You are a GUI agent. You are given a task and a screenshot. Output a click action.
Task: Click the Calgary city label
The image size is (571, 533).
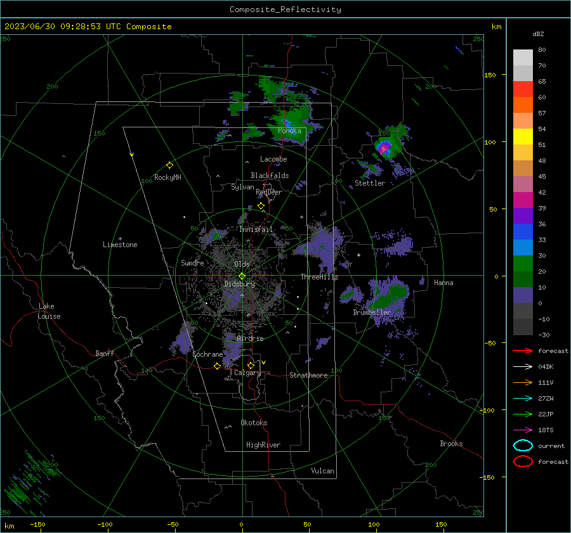(x=247, y=373)
